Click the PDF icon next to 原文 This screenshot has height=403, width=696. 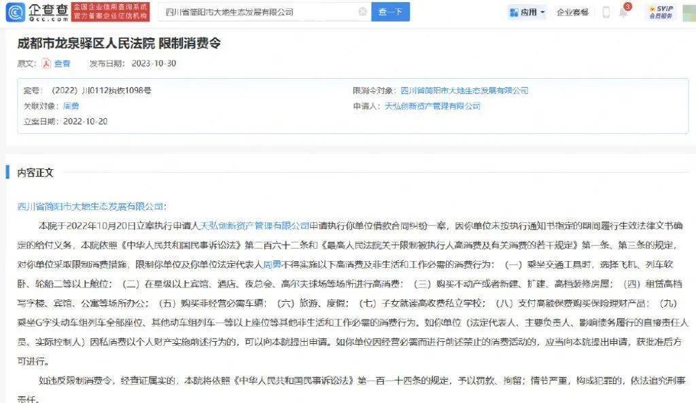(46, 63)
